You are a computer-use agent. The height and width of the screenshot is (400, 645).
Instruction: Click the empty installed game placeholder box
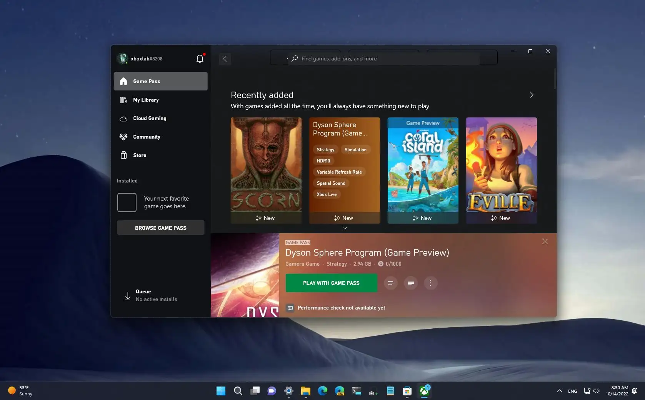point(127,203)
